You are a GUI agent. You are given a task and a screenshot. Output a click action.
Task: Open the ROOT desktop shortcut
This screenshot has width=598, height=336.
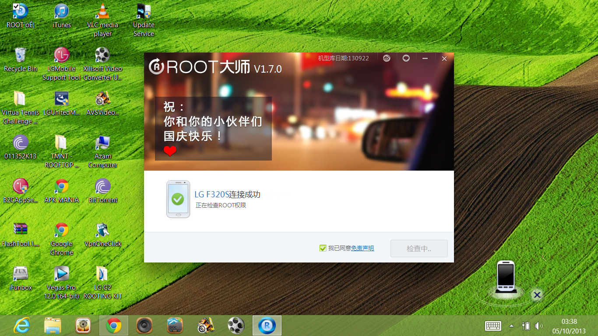click(x=21, y=16)
